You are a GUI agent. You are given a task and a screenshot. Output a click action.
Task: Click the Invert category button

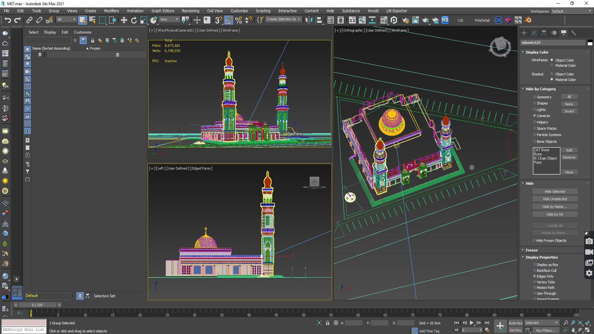[569, 111]
